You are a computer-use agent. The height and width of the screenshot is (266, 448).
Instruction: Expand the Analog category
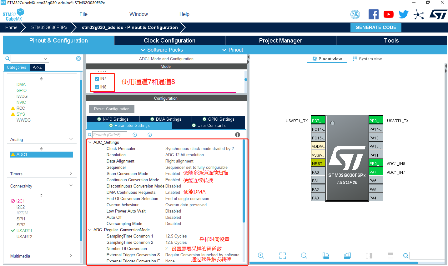click(x=71, y=139)
